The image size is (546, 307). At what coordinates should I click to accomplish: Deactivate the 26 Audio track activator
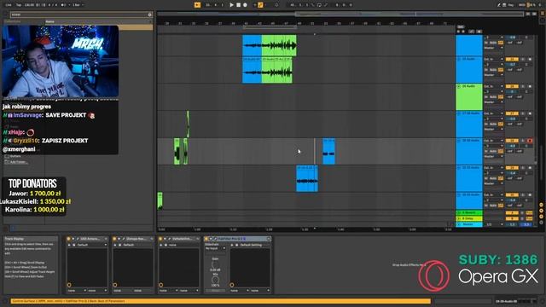point(512,86)
